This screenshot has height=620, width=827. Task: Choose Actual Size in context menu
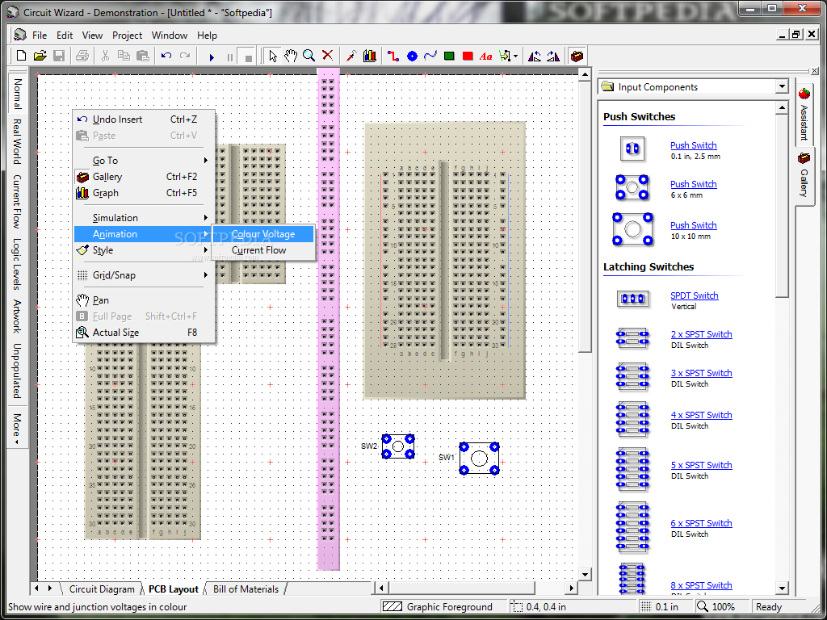click(x=144, y=332)
